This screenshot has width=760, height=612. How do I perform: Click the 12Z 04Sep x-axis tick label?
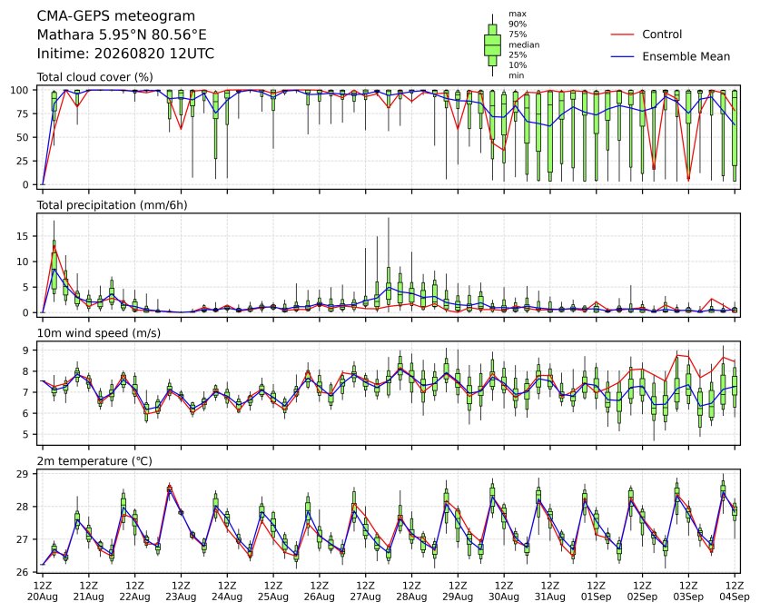pyautogui.click(x=735, y=591)
